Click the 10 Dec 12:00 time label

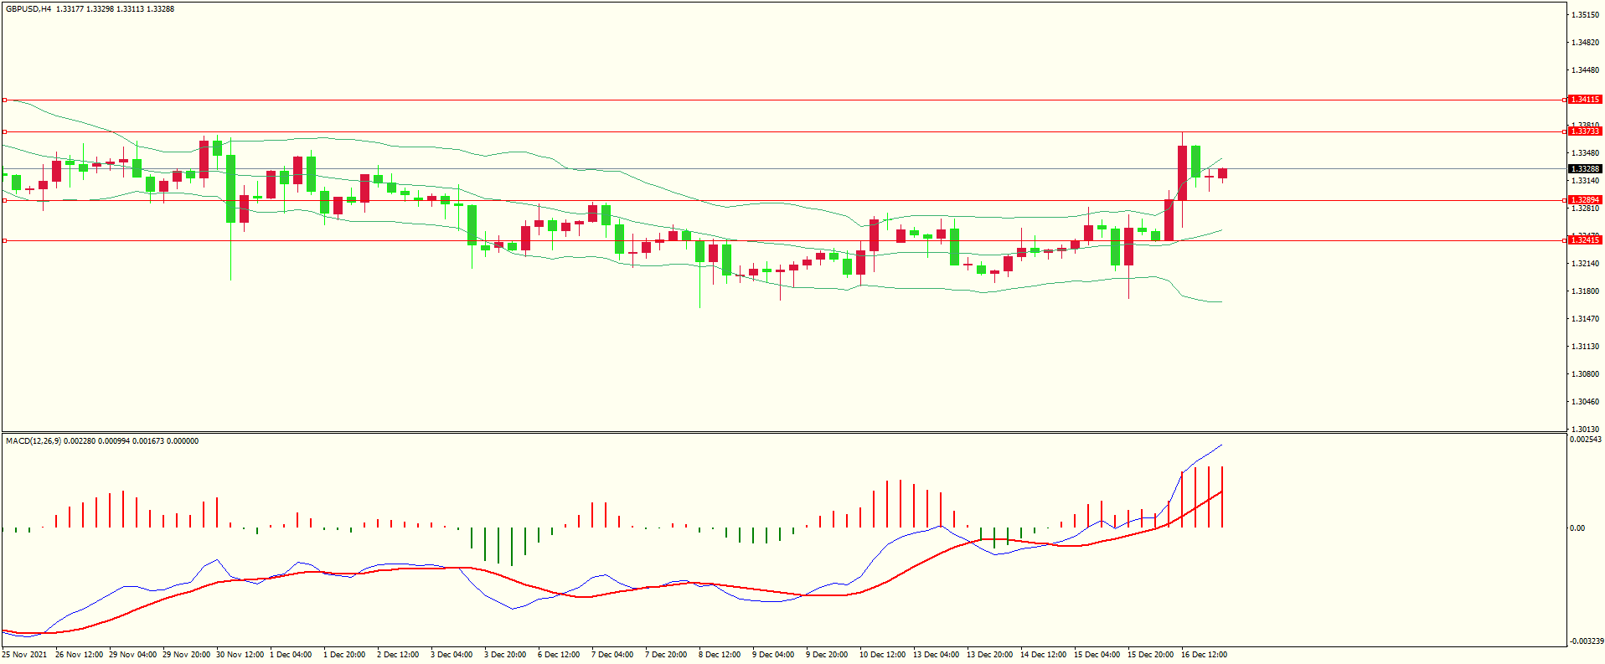[882, 655]
